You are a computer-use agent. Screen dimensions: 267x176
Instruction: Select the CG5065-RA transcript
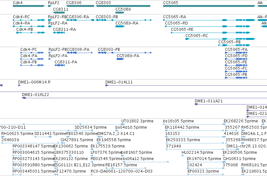click(x=209, y=20)
